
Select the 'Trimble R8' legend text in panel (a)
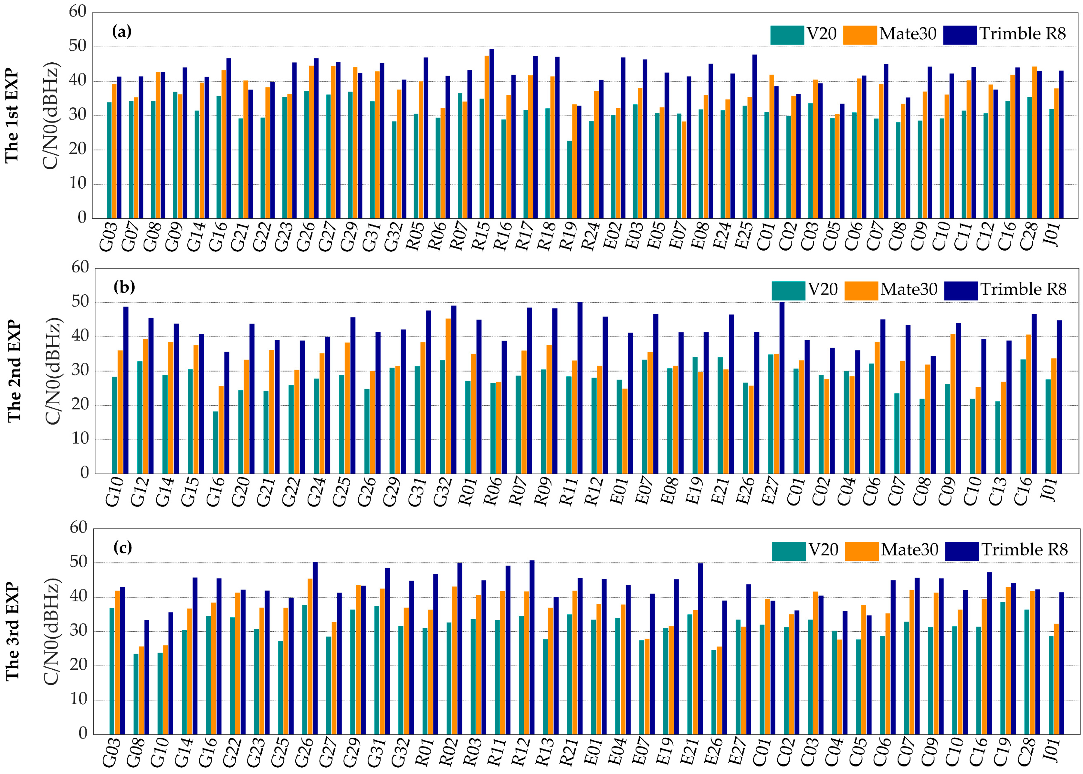(x=1023, y=34)
